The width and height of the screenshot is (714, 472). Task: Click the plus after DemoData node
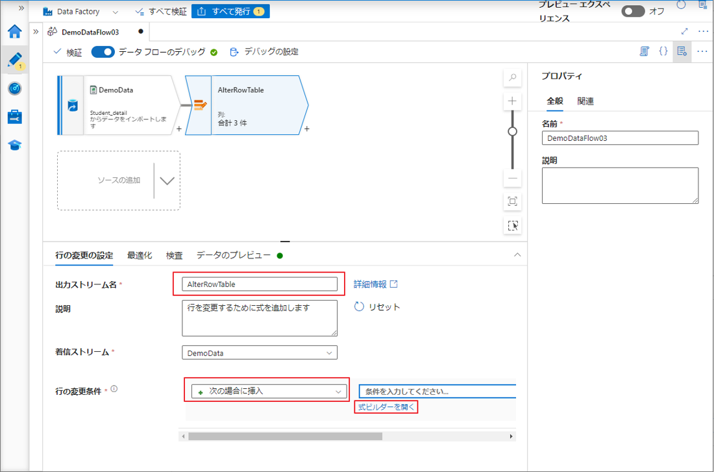(179, 129)
